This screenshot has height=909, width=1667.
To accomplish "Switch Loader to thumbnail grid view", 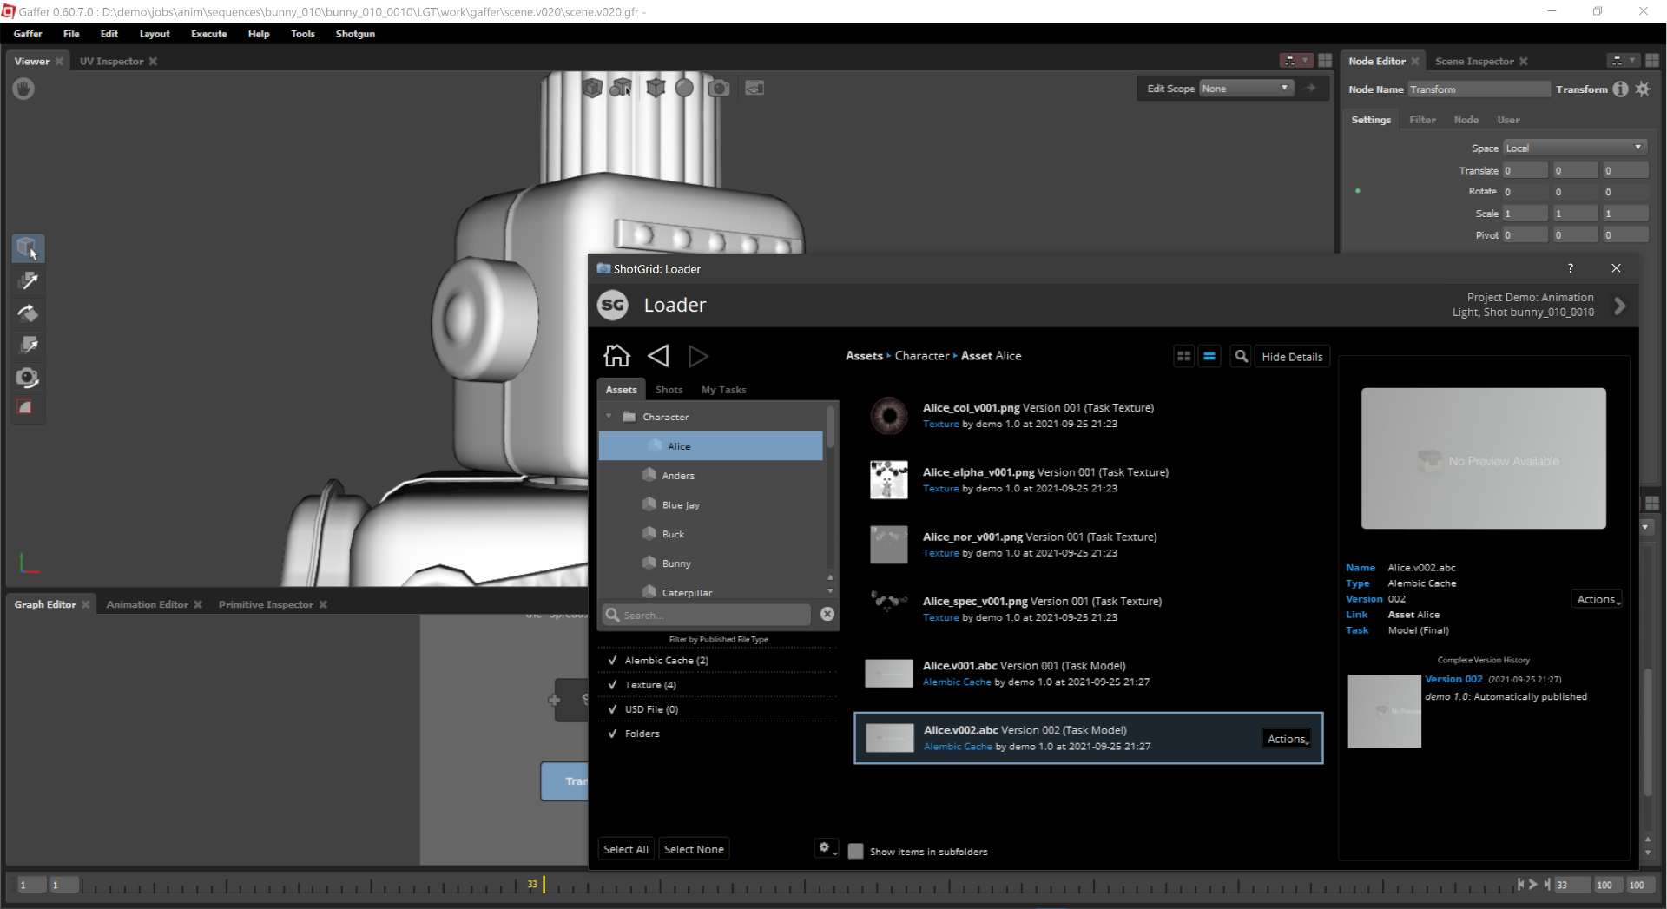I will (x=1183, y=356).
